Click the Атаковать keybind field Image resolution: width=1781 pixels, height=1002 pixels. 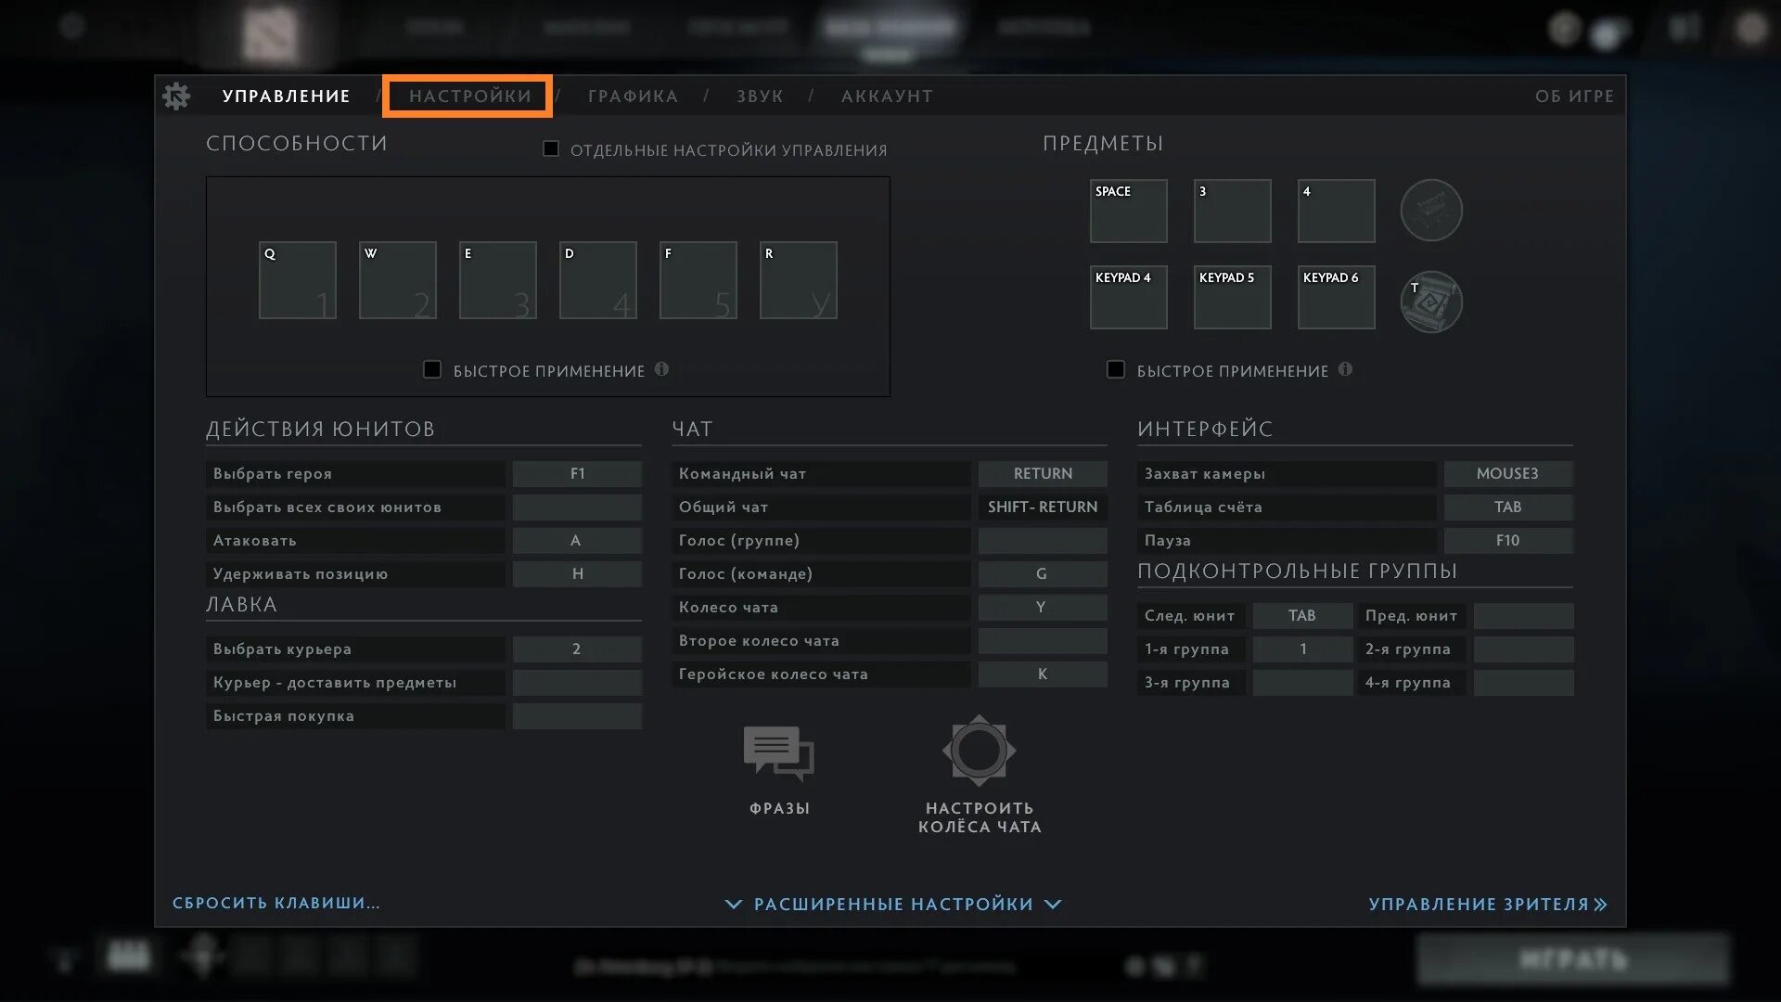[576, 540]
